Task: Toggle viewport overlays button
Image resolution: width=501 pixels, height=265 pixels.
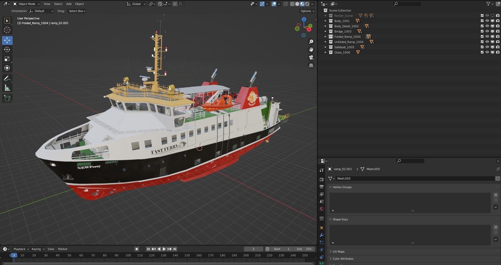Action: point(274,4)
